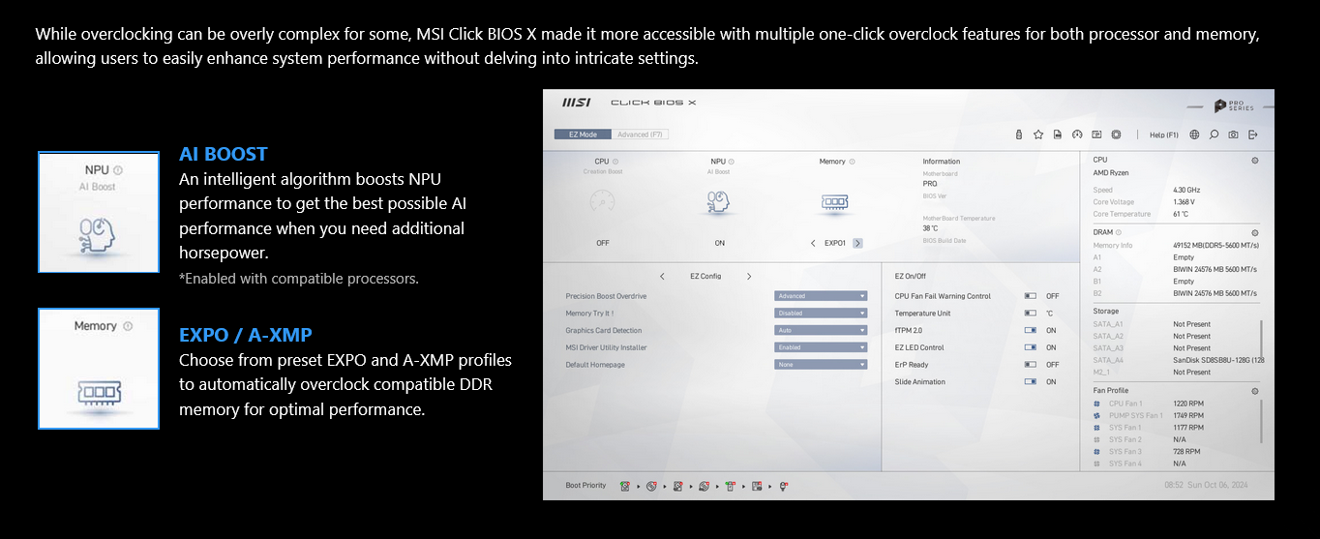The width and height of the screenshot is (1320, 539).
Task: Select fifth boot priority USB device icon
Action: [x=730, y=486]
